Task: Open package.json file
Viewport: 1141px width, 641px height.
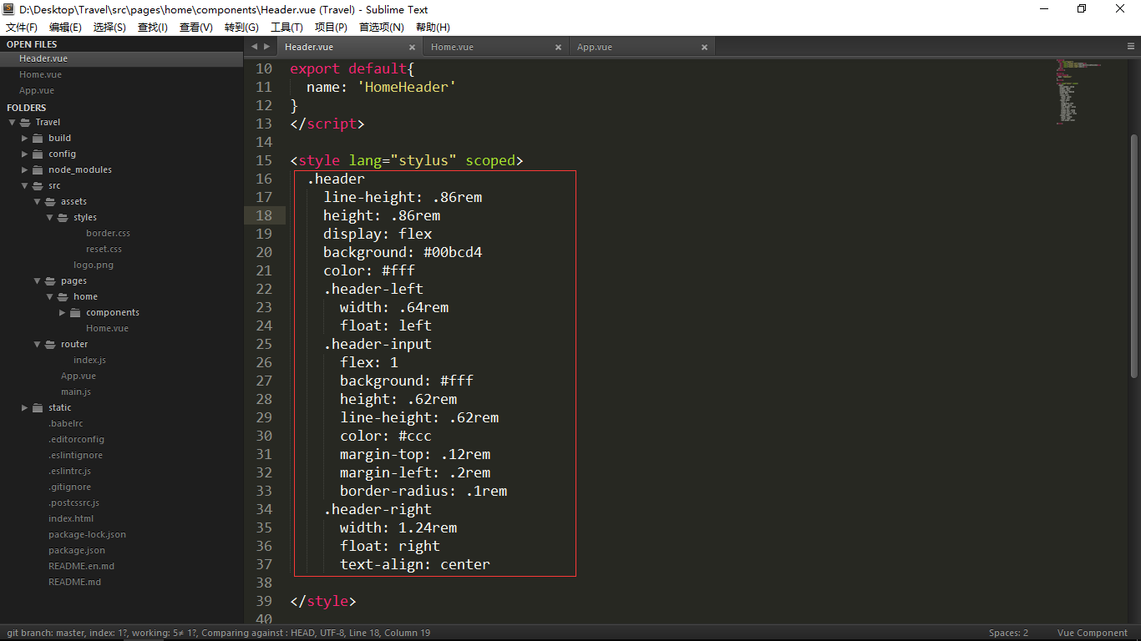Action: point(77,550)
